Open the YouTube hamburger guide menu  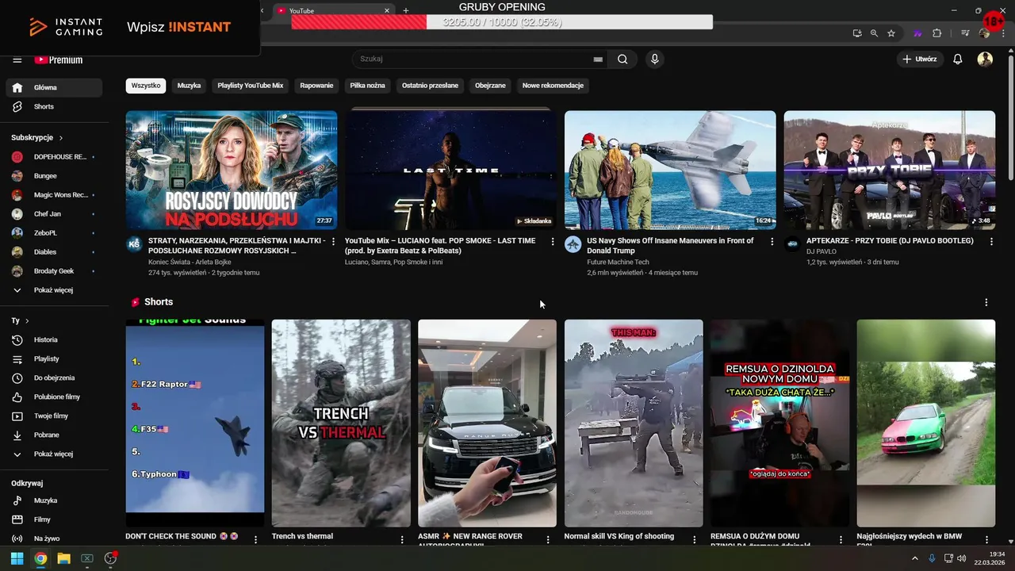17,59
